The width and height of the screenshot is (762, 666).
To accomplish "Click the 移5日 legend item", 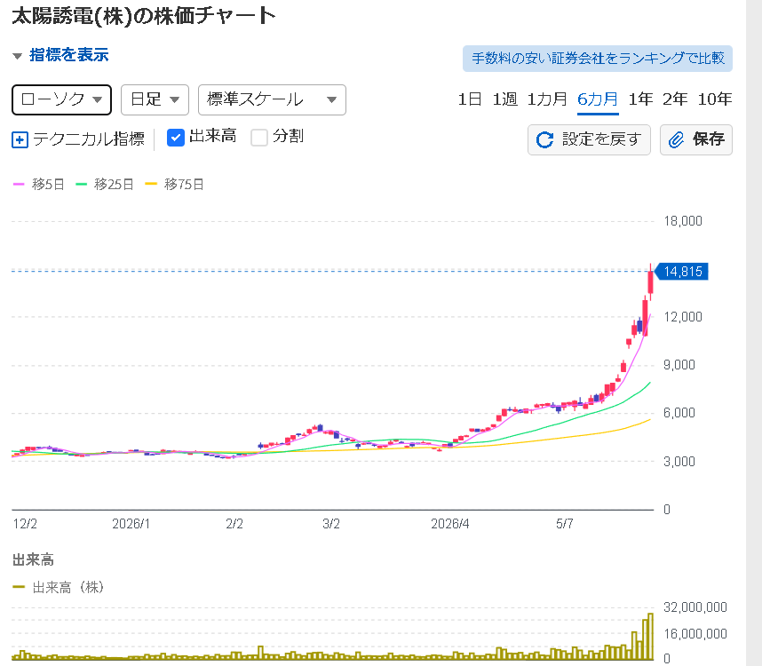I will (38, 184).
